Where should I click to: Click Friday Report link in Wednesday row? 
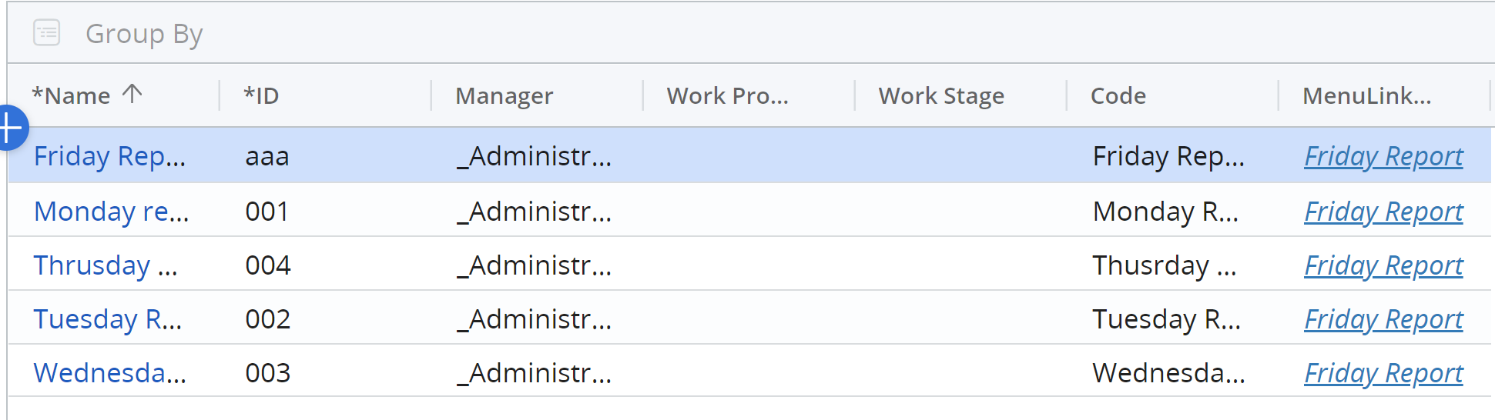pyautogui.click(x=1383, y=373)
